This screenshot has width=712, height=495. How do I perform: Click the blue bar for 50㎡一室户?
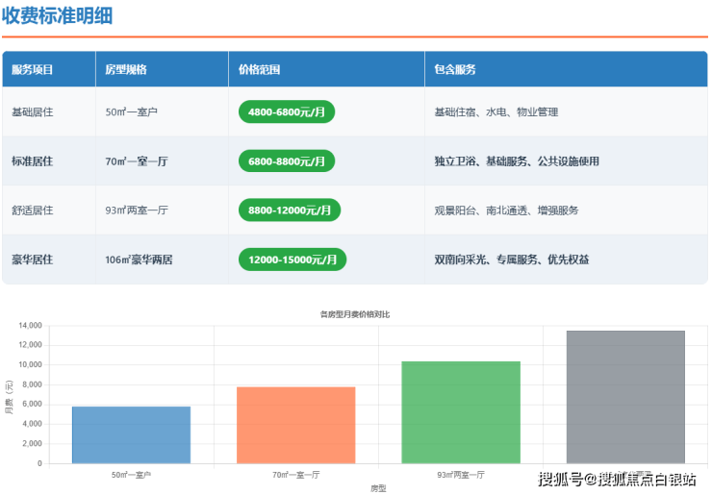[131, 434]
